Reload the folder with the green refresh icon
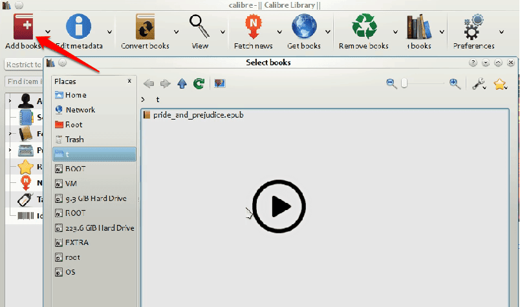The width and height of the screenshot is (520, 307). (199, 83)
